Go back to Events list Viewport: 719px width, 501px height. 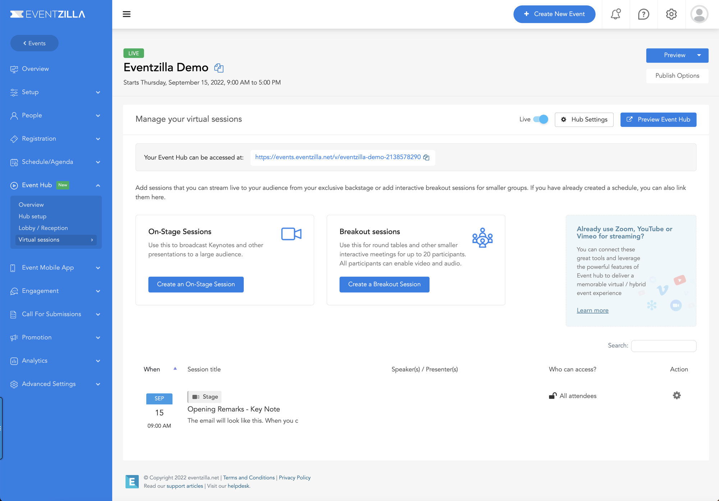(35, 43)
